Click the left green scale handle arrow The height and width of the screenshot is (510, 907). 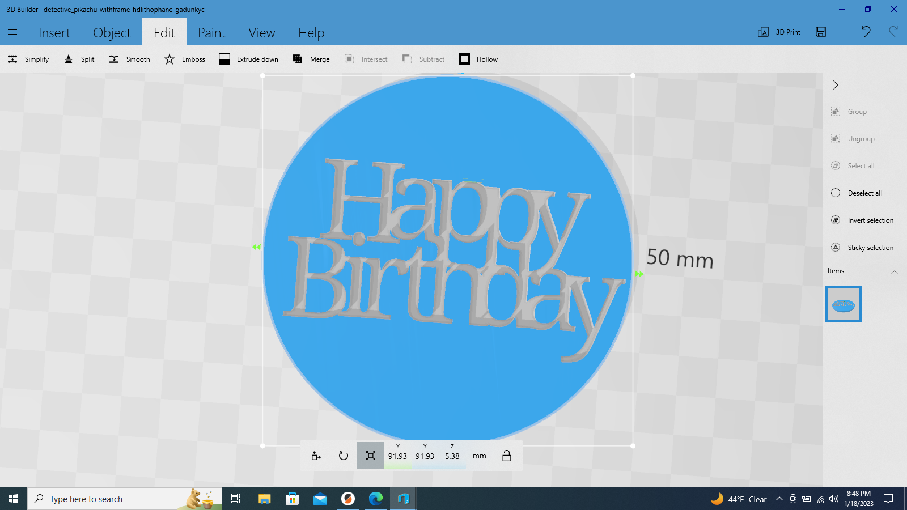tap(256, 247)
